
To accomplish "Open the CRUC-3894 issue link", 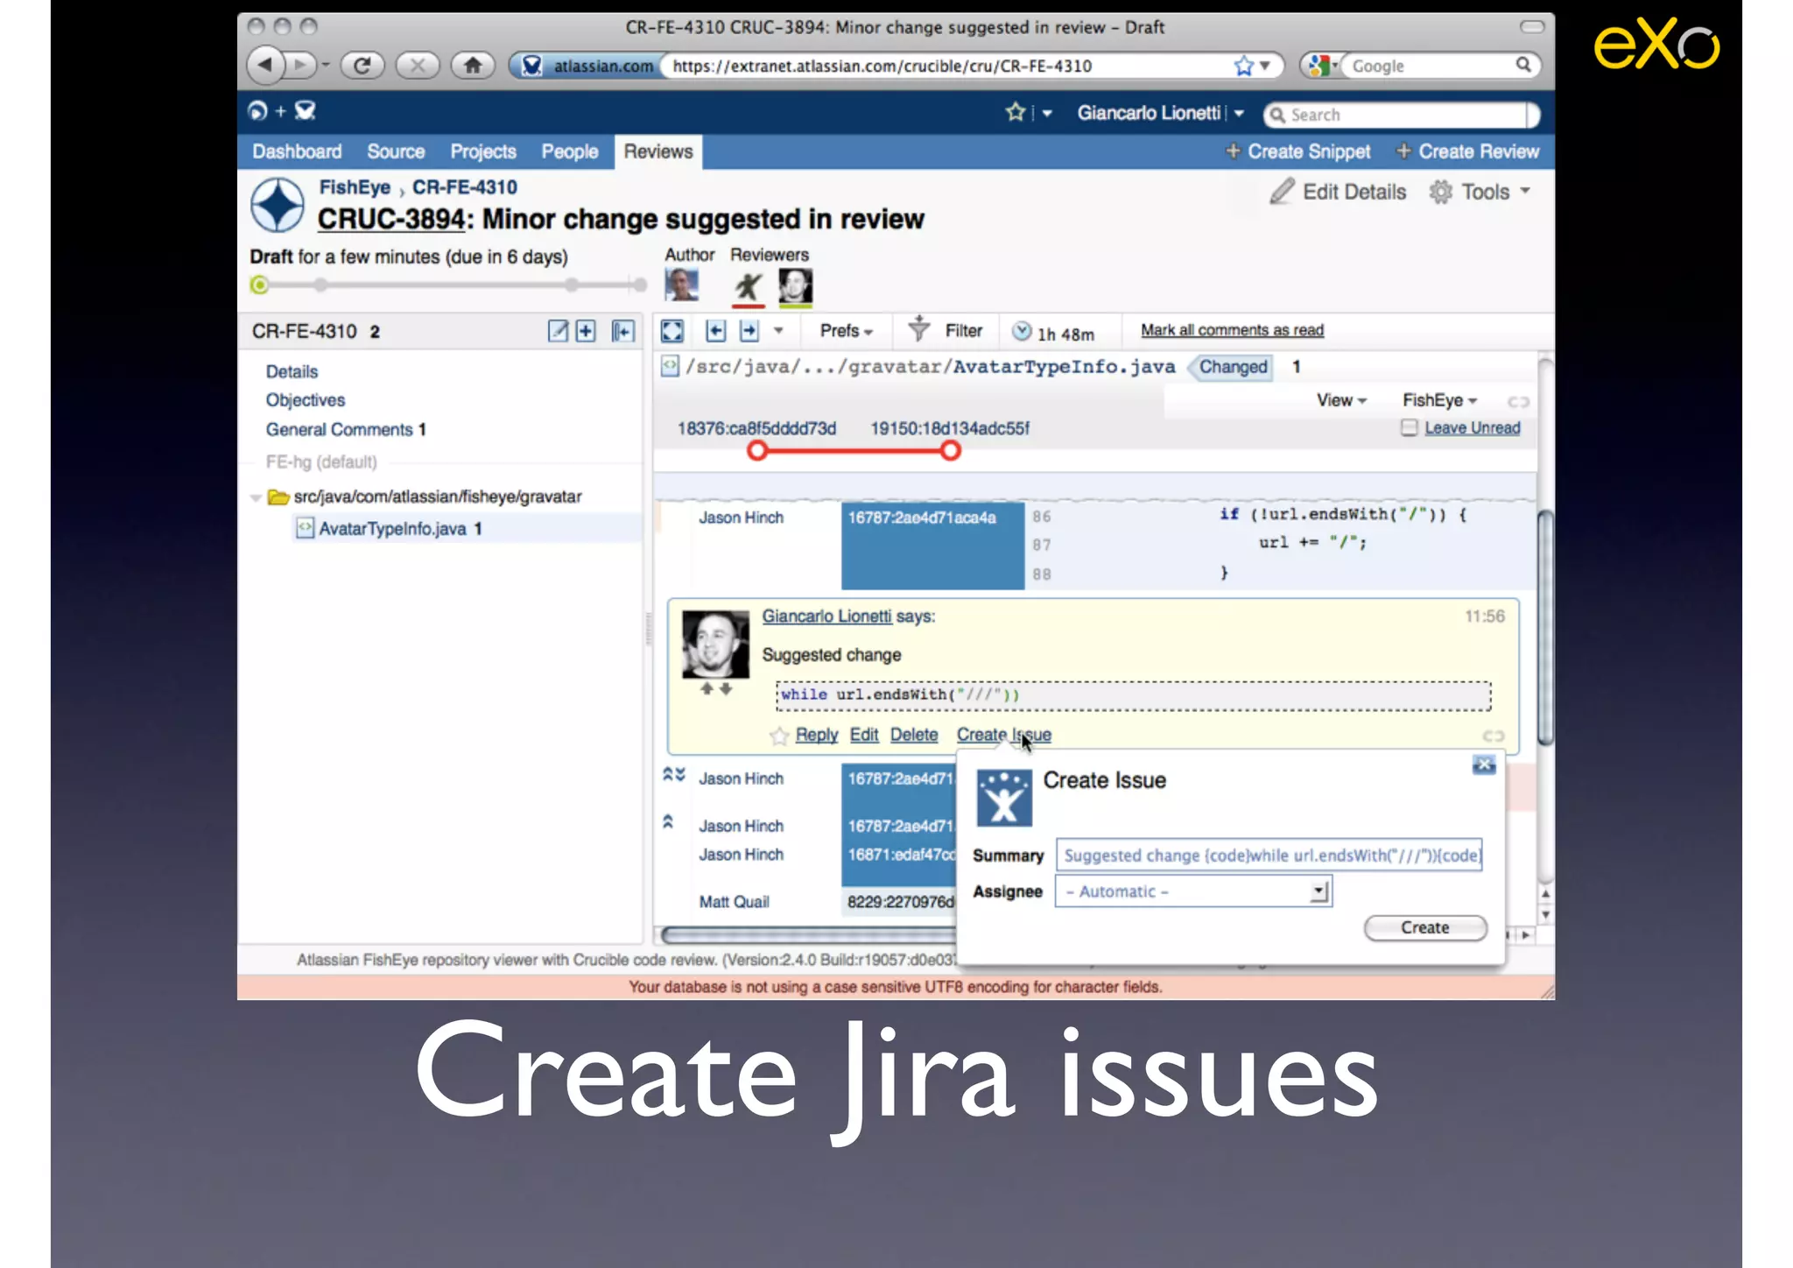I will click(390, 219).
